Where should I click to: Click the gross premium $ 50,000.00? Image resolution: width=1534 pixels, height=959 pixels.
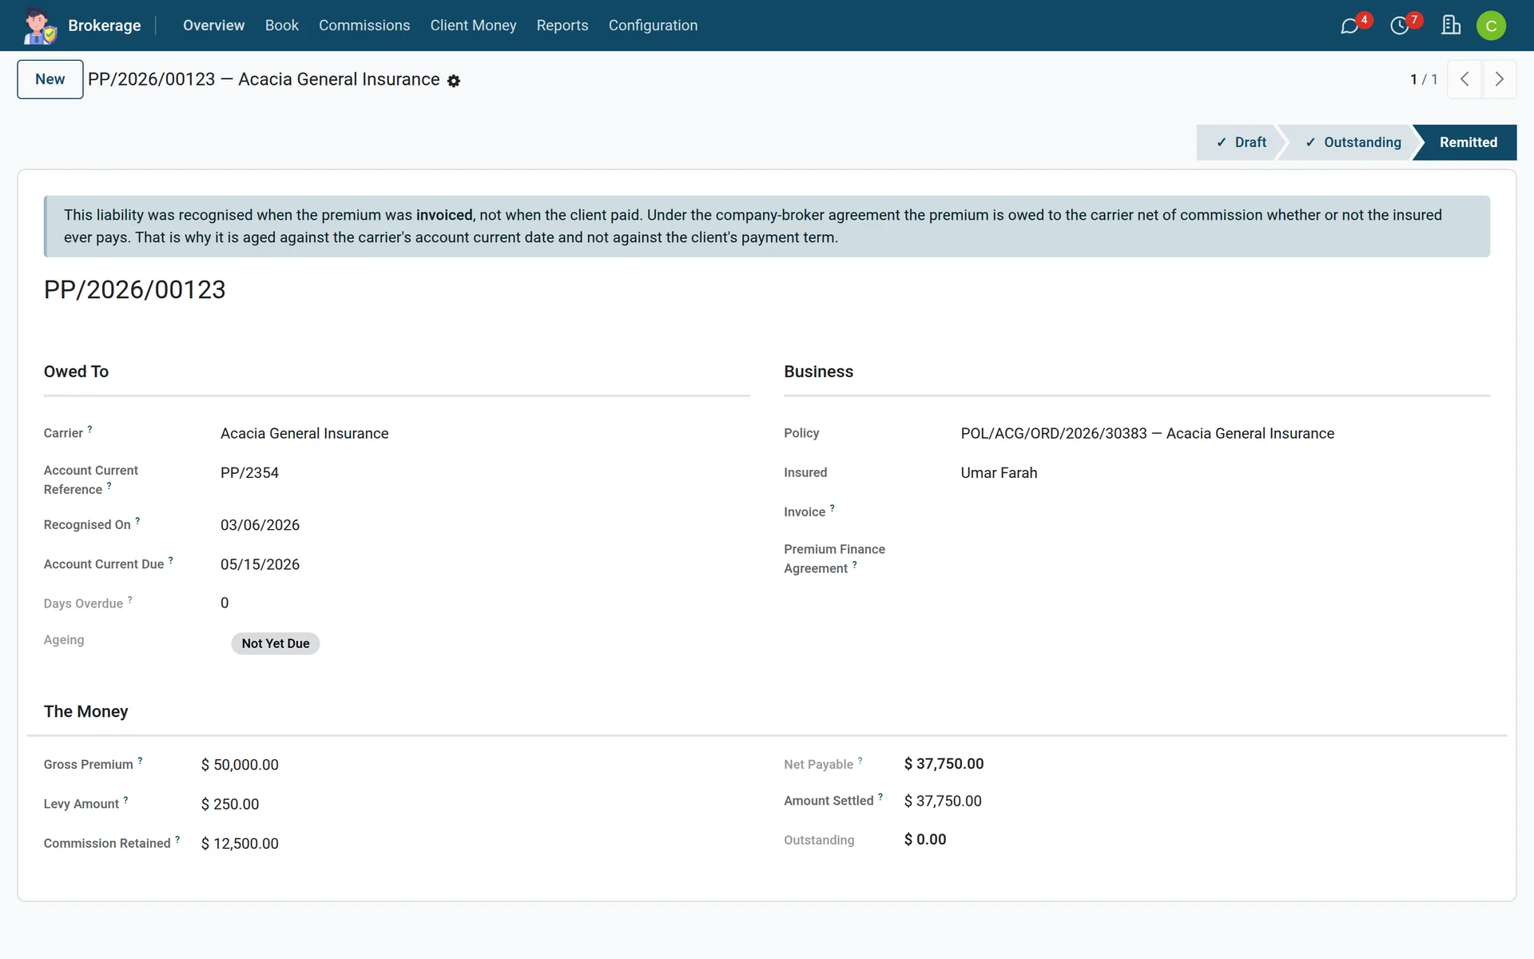click(x=240, y=765)
